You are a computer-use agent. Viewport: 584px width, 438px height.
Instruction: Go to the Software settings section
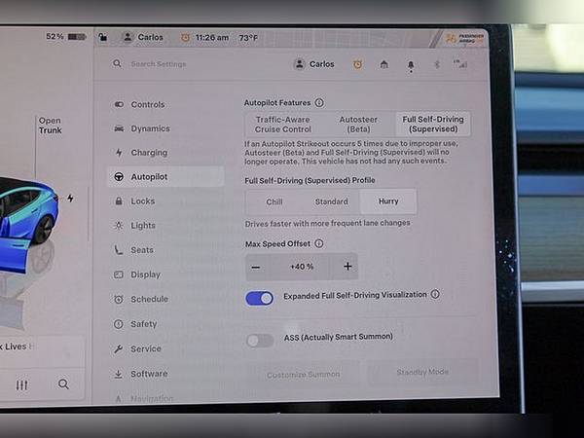click(149, 374)
